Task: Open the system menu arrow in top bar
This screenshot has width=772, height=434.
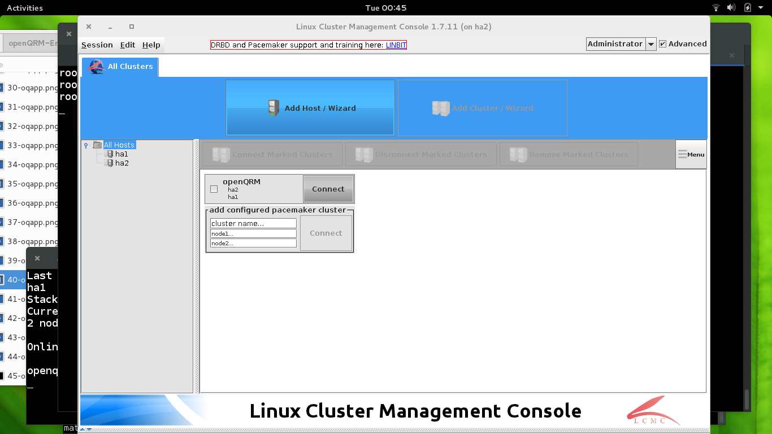Action: tap(761, 8)
